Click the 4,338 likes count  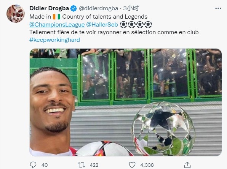(x=147, y=165)
